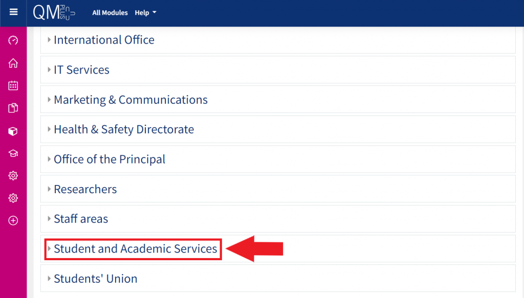Click the private files documents icon

tap(13, 108)
